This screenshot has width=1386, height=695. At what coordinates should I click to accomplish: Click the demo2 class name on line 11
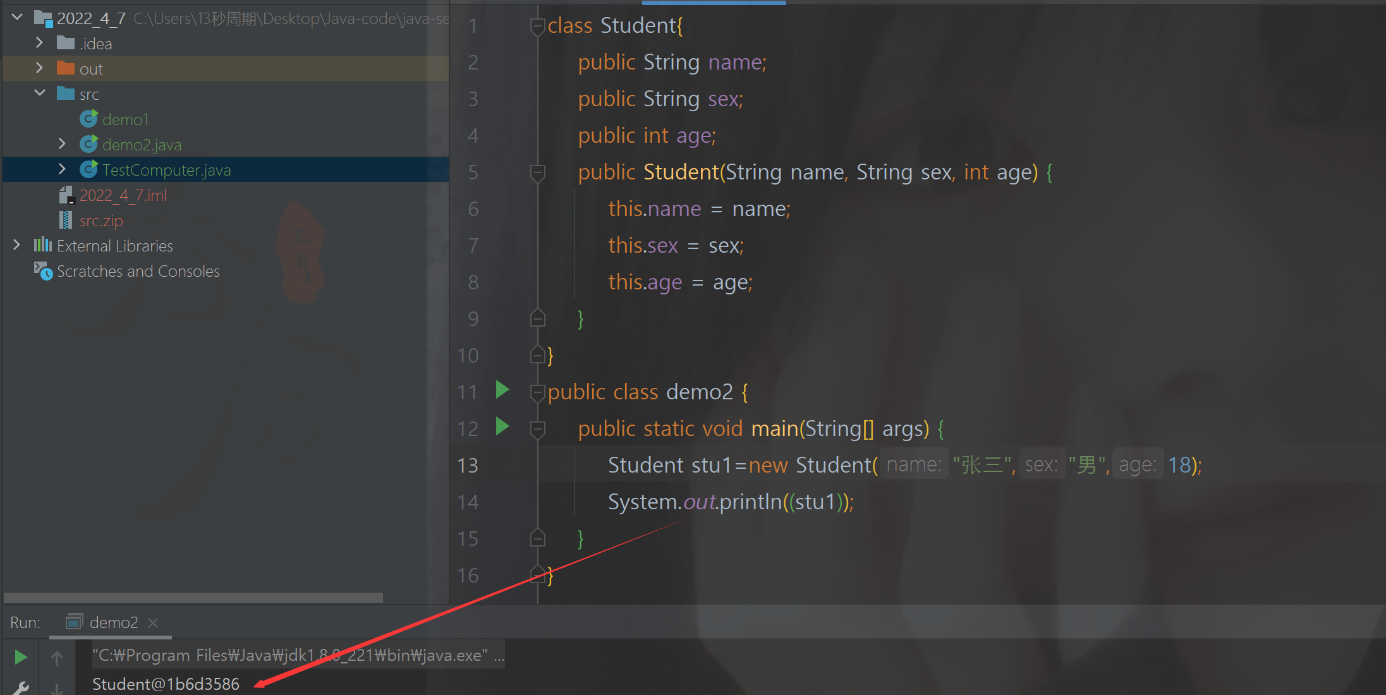700,392
